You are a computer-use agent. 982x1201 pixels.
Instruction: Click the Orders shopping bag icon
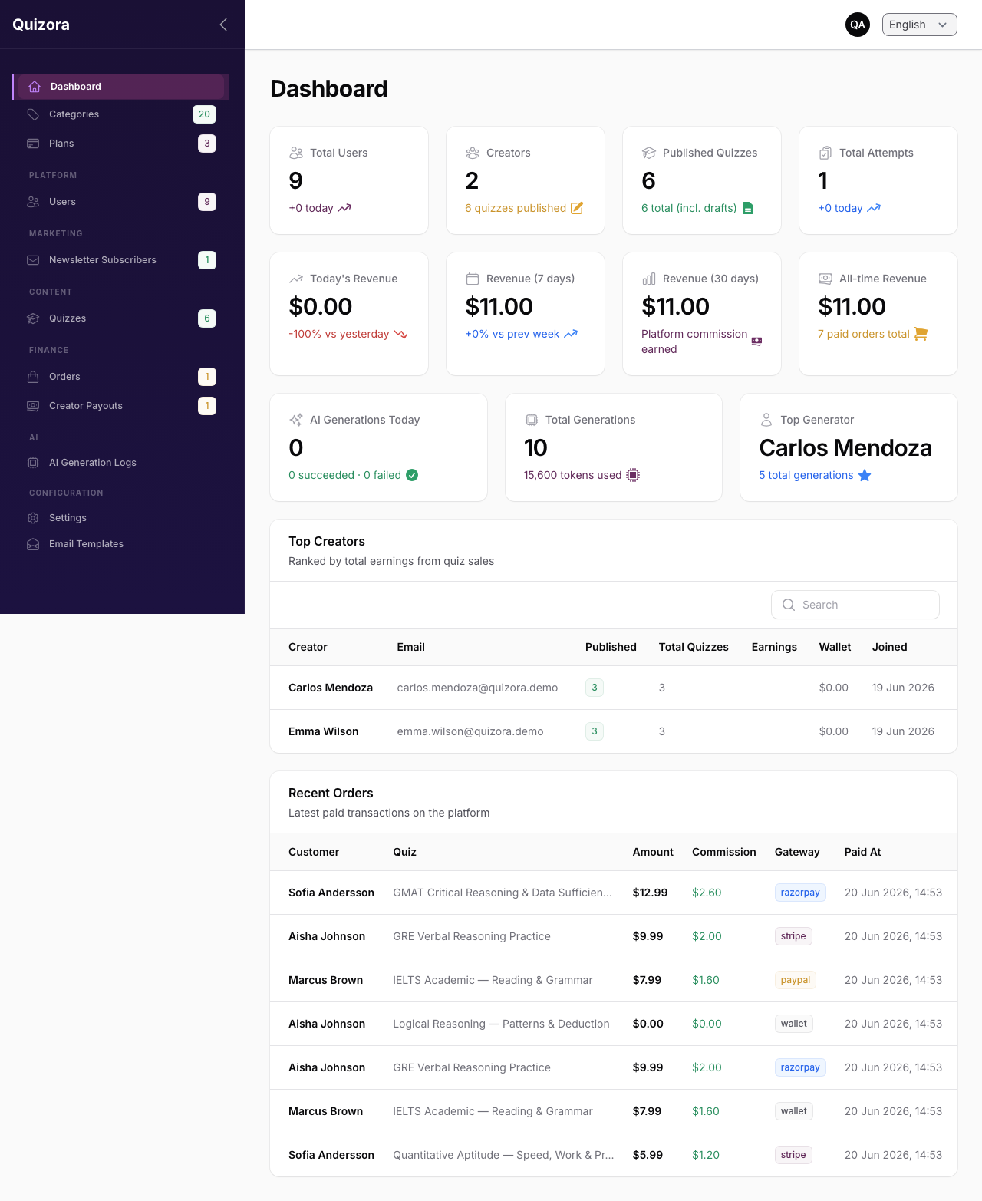click(x=33, y=377)
